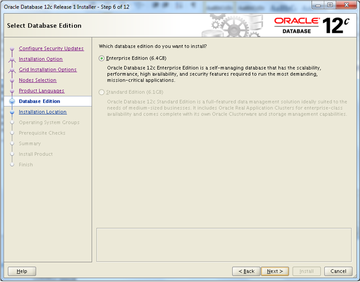This screenshot has height=282, width=360.
Task: Click the Oracle 12c Database logo
Action: (x=312, y=25)
